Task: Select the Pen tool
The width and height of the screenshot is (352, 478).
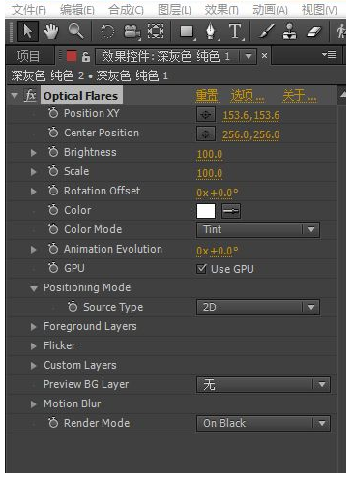Action: [211, 32]
